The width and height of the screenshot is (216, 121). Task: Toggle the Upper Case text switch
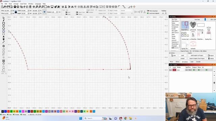[x=77, y=12]
